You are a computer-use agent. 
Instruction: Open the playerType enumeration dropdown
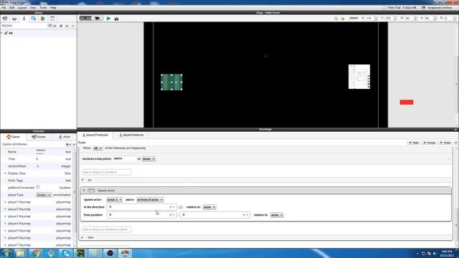[x=44, y=195]
